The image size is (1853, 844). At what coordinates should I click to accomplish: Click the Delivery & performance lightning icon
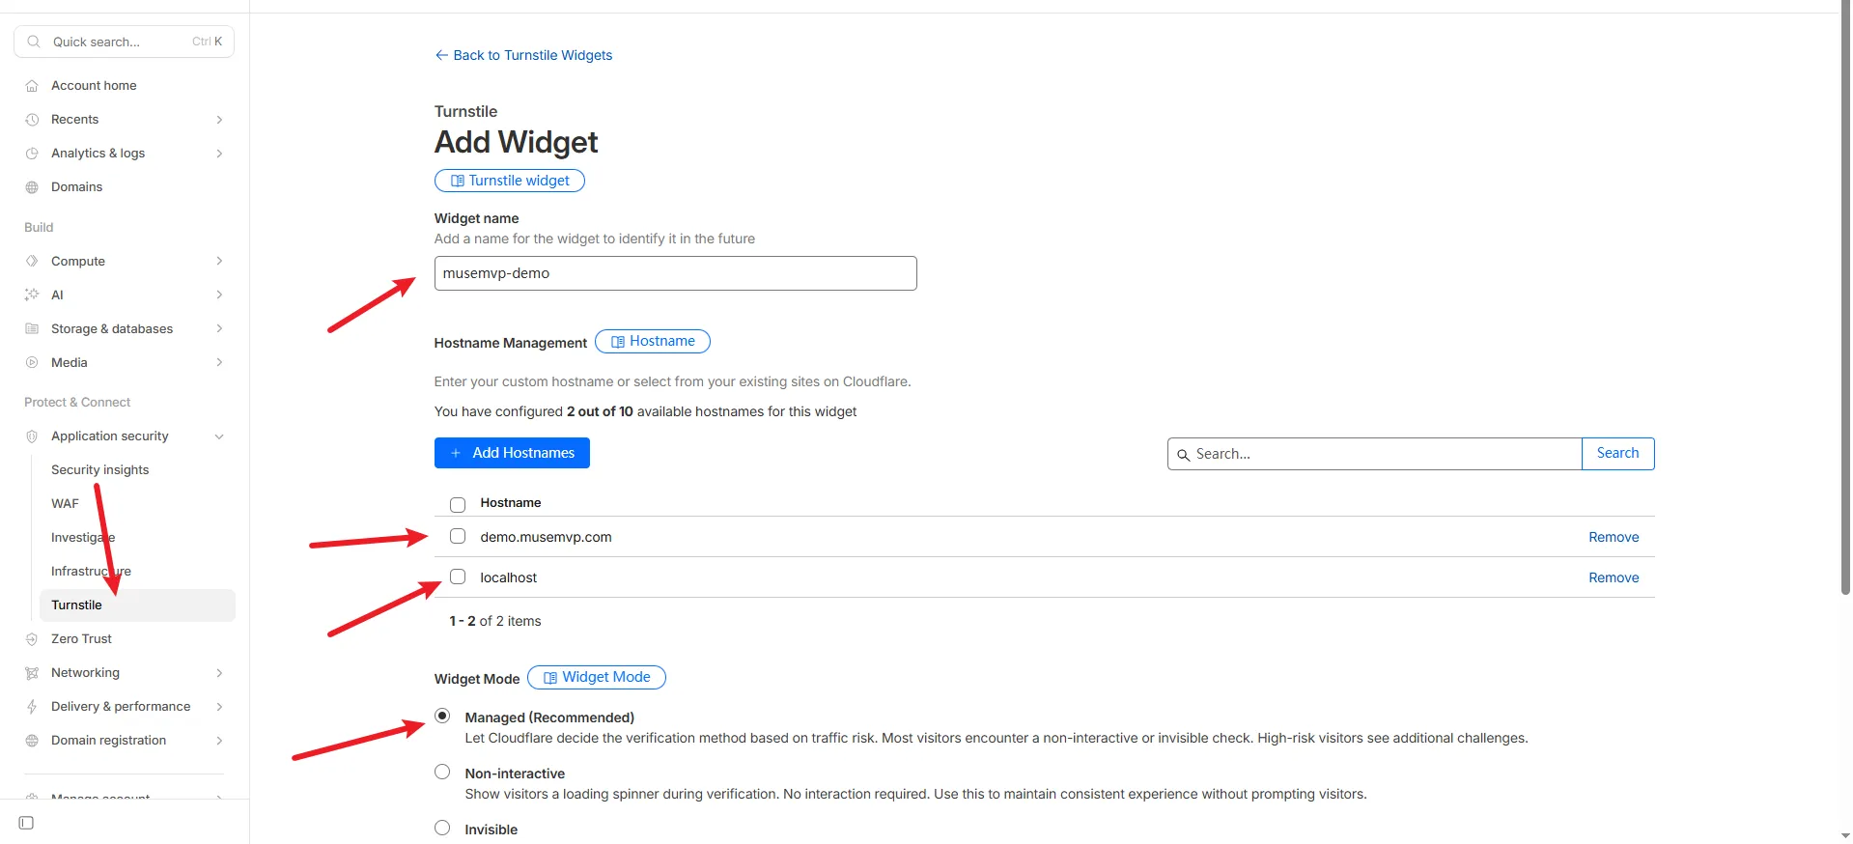[32, 707]
